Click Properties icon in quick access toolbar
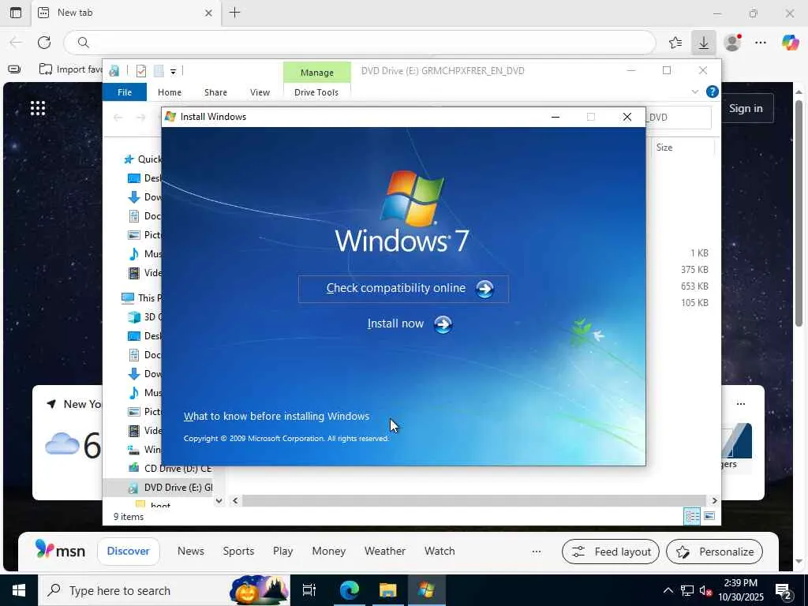Screen dimensions: 808x606 [x=140, y=71]
